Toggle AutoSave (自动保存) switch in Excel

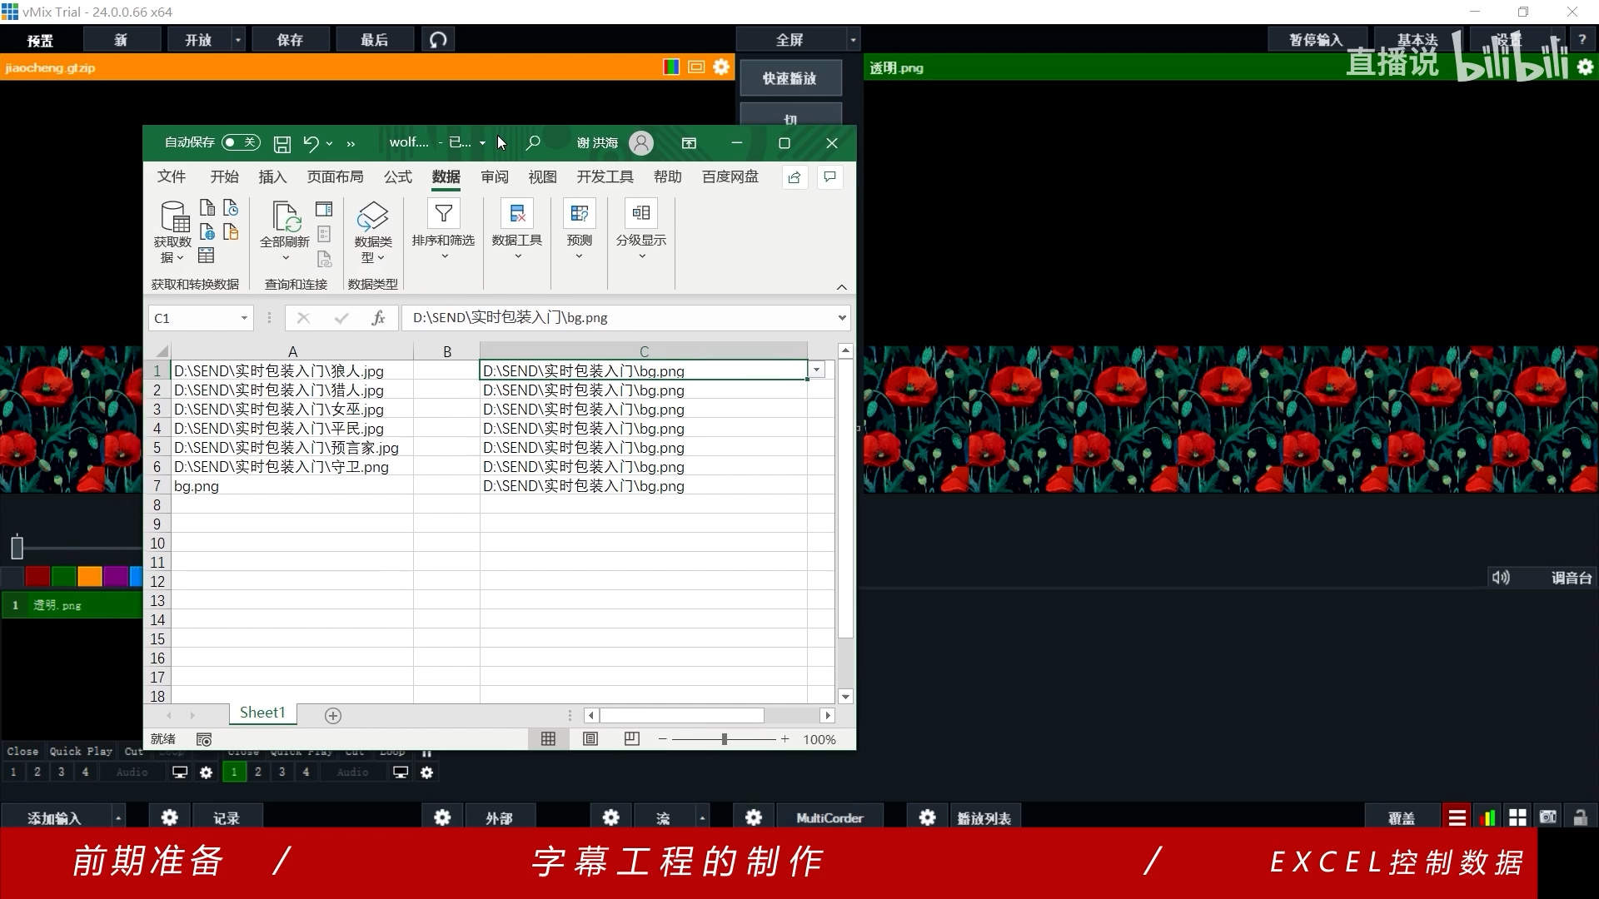pyautogui.click(x=241, y=142)
